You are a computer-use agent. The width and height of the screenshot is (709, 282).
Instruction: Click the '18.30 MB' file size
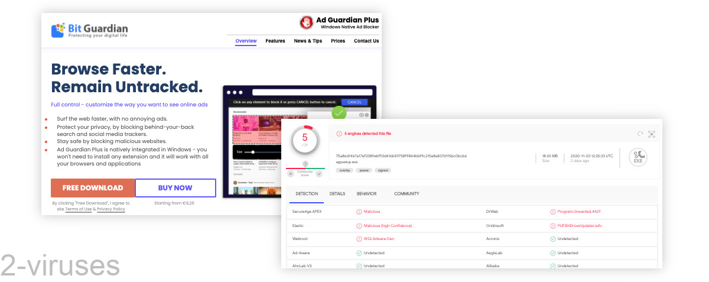[550, 156]
